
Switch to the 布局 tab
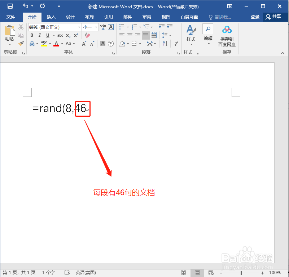coord(89,17)
